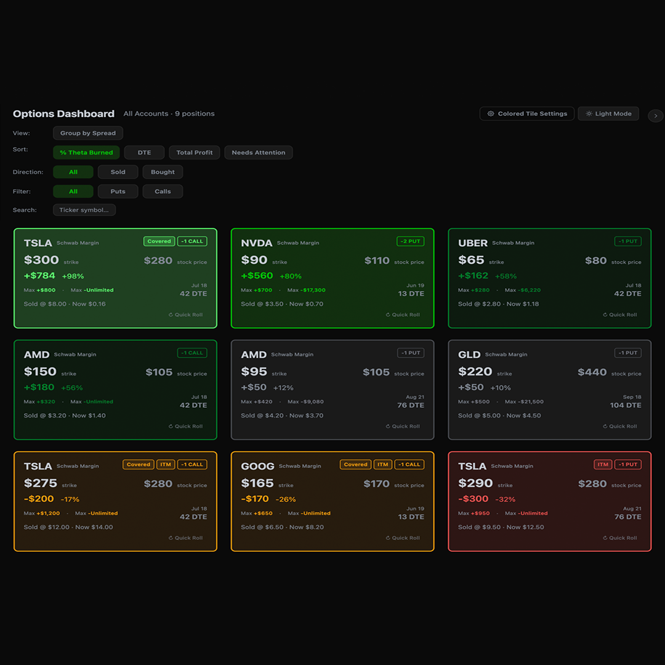665x665 pixels.
Task: Sort positions by DTE
Action: pyautogui.click(x=144, y=153)
